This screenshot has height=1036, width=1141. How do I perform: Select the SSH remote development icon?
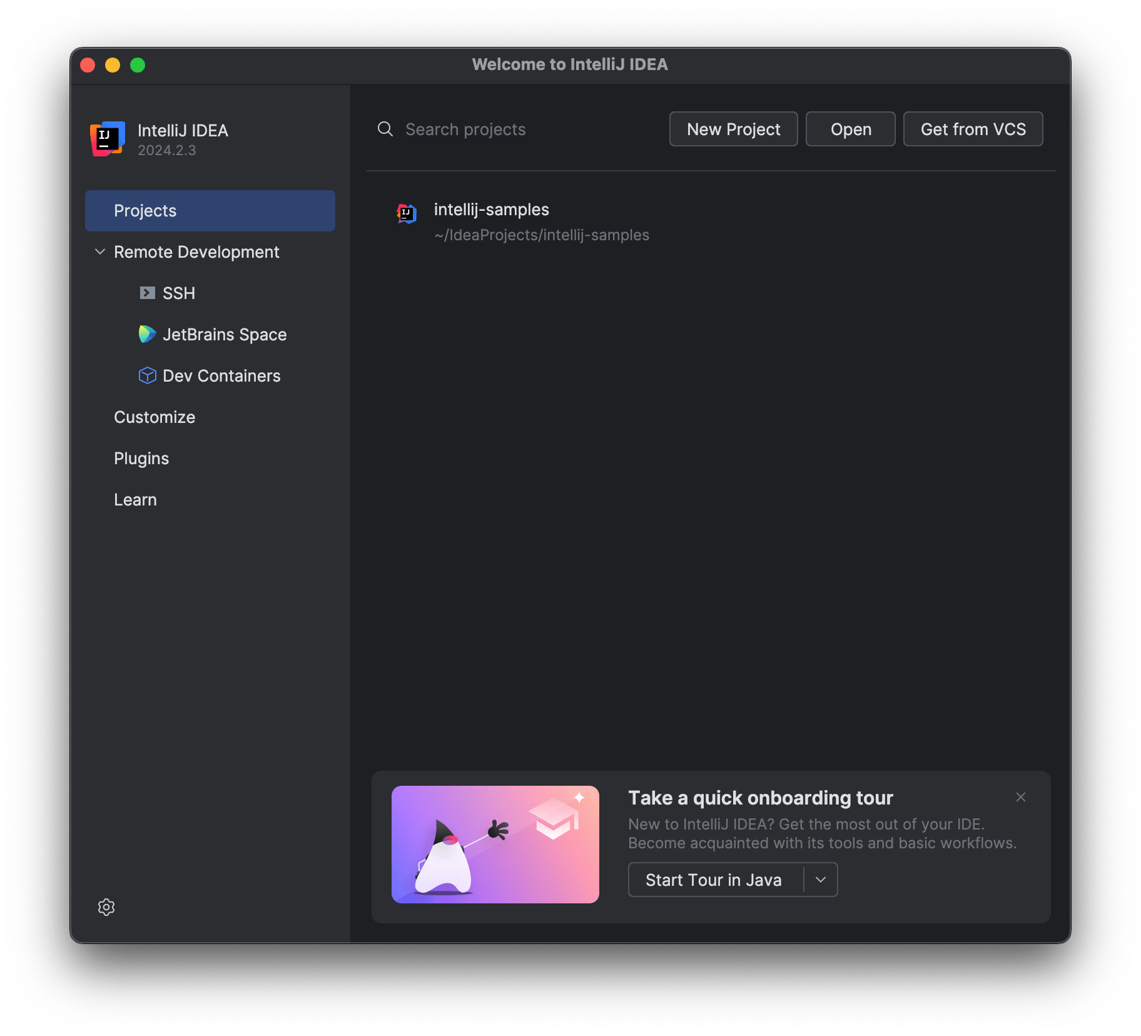click(146, 293)
